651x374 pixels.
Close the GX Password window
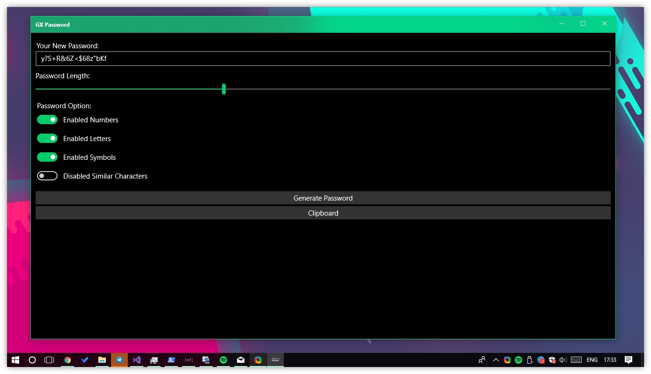pos(605,24)
